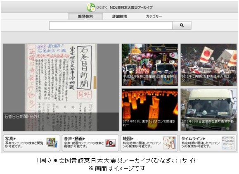Open the 東京ミッドタウン lantern photo thumbnail
The image size is (239, 174).
150,110
